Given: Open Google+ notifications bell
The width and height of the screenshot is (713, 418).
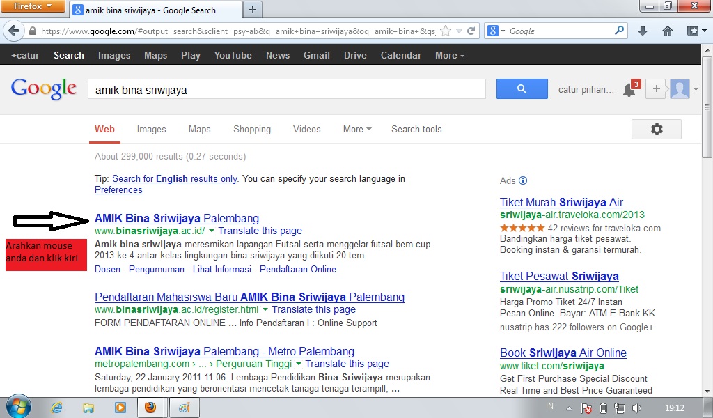Looking at the screenshot, I should click(629, 90).
